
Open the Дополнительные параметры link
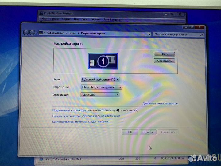160,103
